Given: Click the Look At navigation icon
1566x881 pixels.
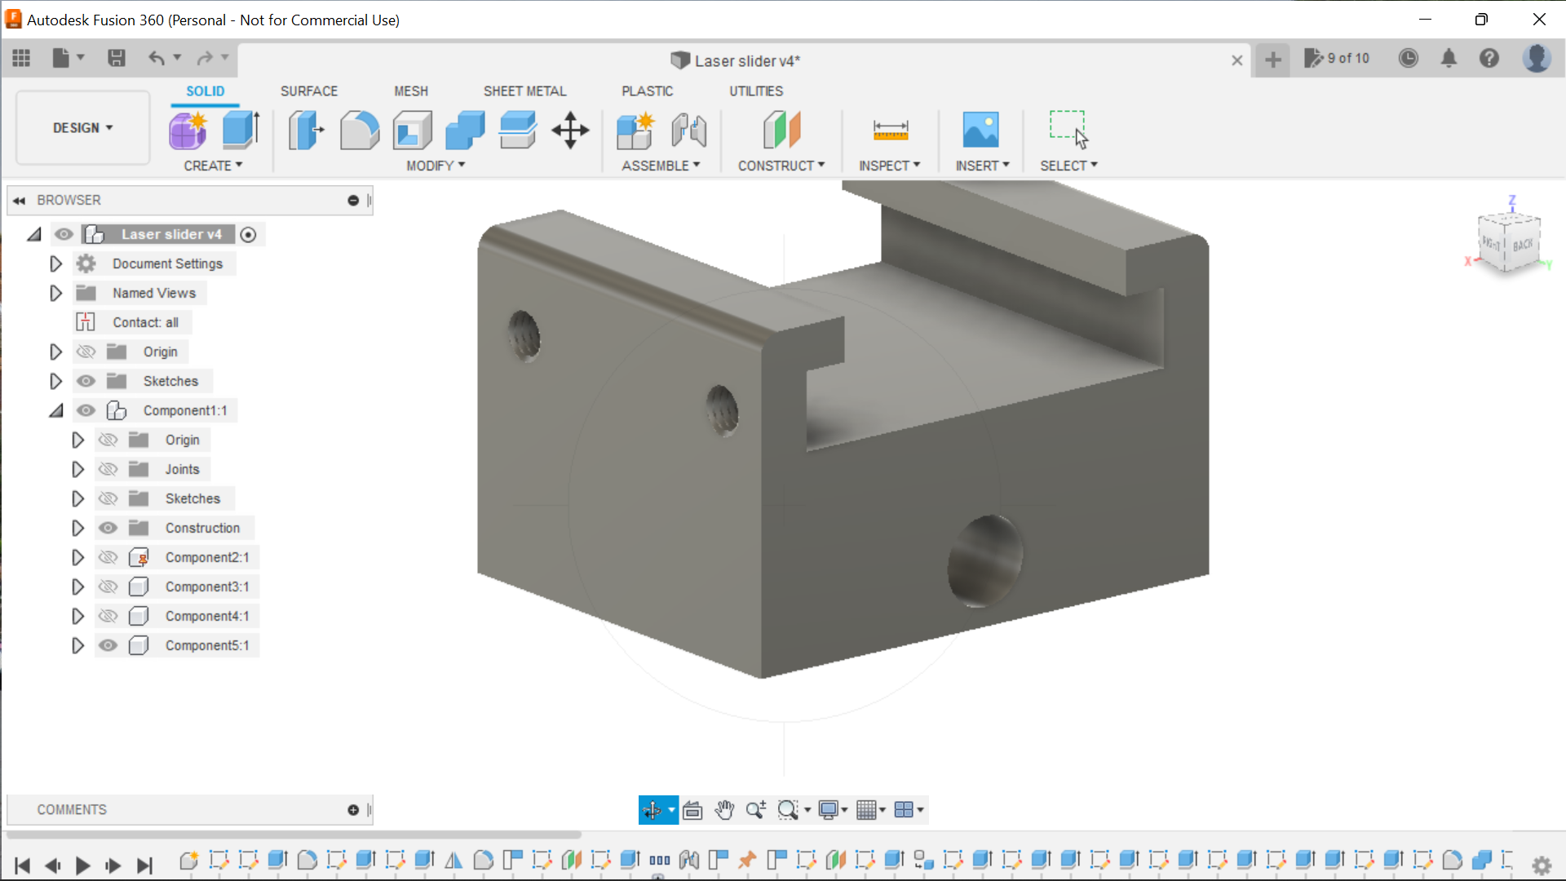Looking at the screenshot, I should click(692, 810).
